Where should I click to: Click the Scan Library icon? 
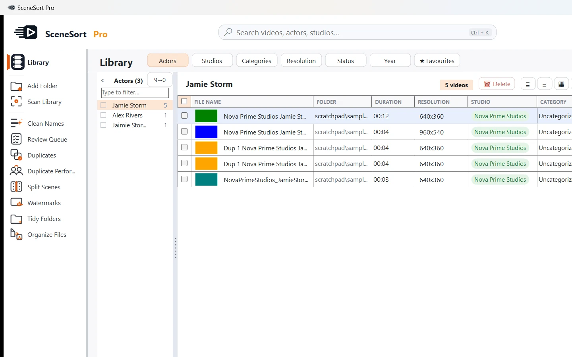[16, 102]
